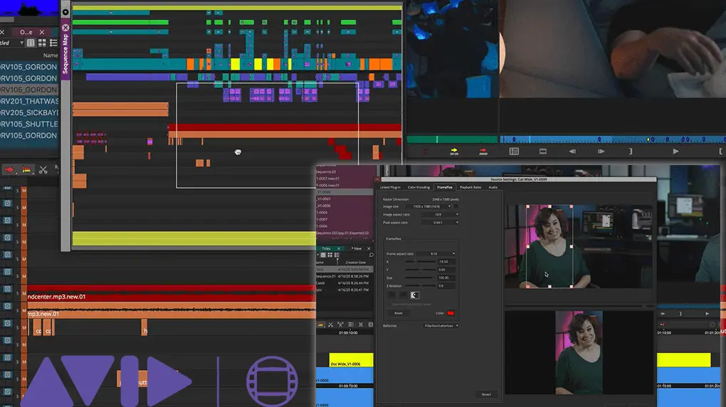Screen dimensions: 726x407
Task: Click the panel layout icon beside Overwrite
Action: pyautogui.click(x=514, y=151)
